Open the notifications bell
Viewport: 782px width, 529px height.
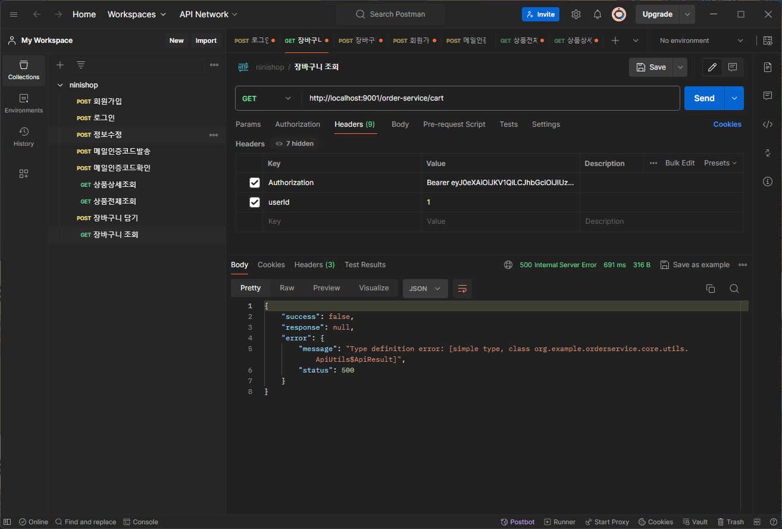click(x=598, y=14)
